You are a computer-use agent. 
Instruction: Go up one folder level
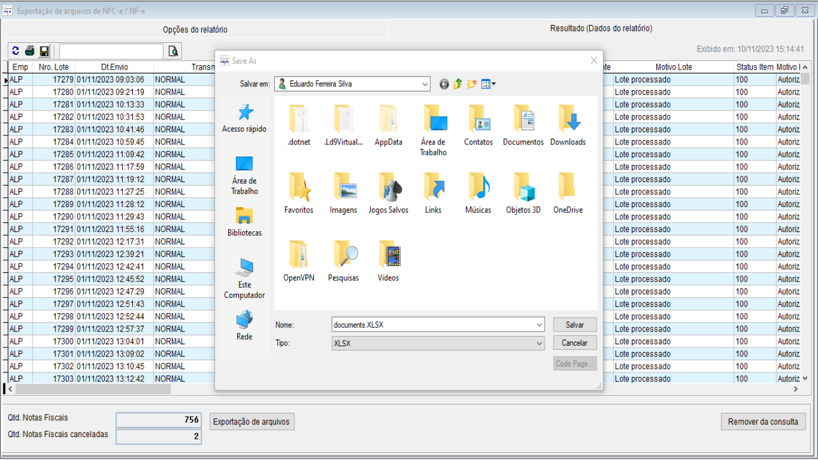point(458,84)
